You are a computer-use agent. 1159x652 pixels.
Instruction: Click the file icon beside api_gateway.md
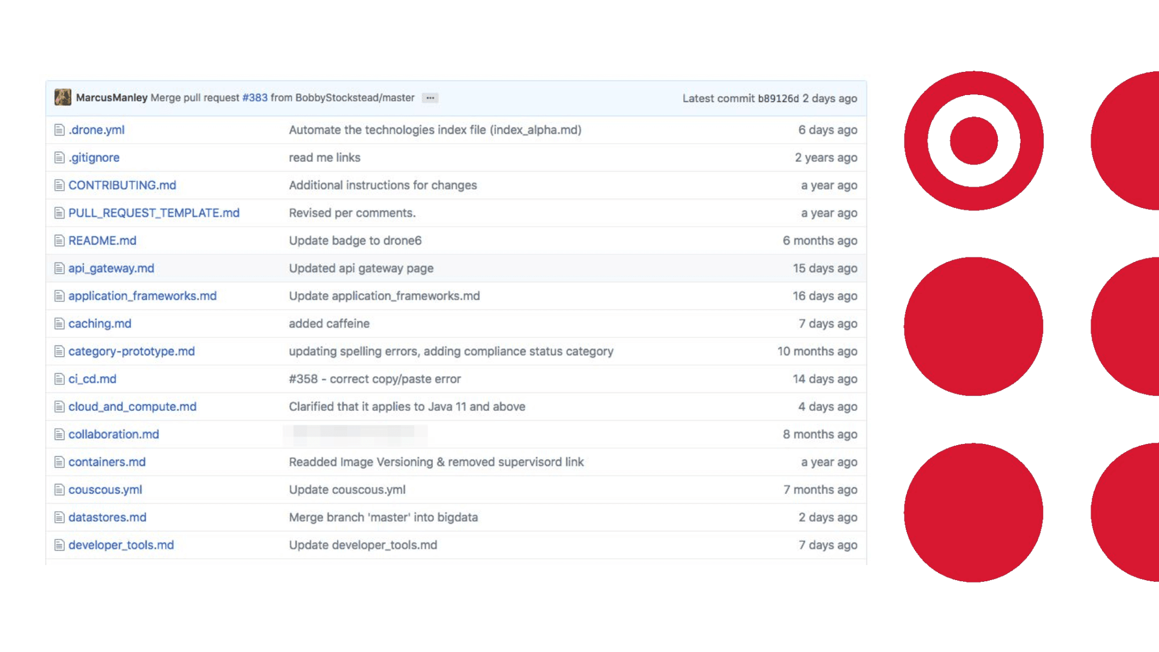[59, 268]
